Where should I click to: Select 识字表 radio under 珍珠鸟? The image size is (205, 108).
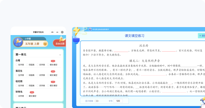click(x=17, y=96)
